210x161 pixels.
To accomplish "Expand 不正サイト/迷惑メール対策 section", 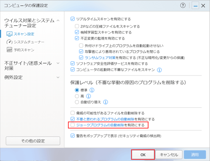I will tap(58, 63).
